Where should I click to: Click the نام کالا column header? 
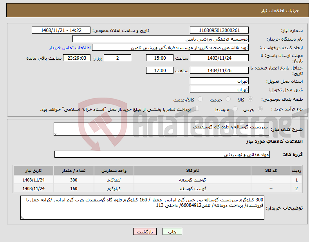[x=192, y=171]
